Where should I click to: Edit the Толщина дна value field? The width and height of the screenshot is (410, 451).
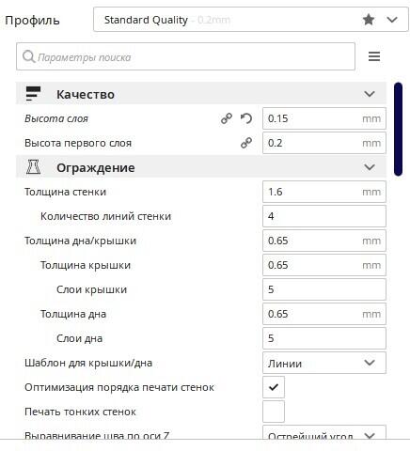(324, 314)
